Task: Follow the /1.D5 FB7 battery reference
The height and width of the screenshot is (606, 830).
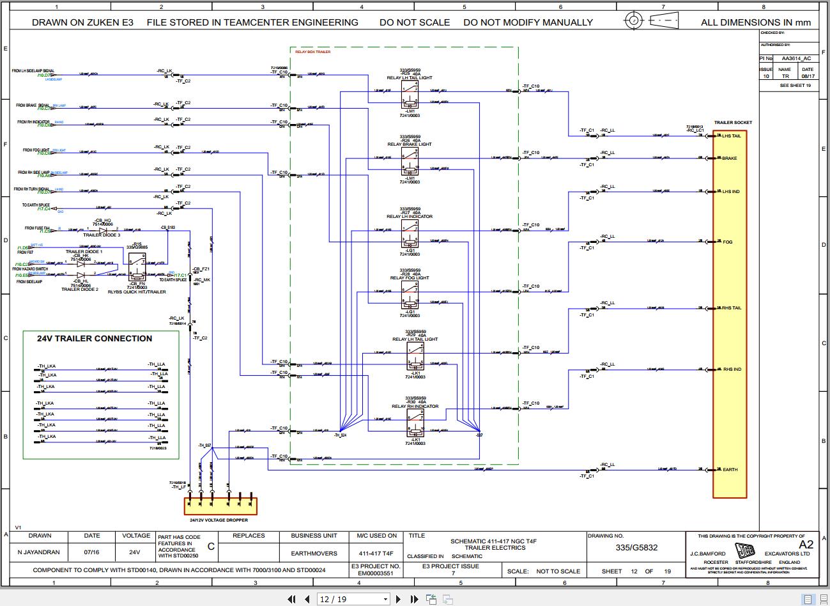Action: tap(22, 247)
